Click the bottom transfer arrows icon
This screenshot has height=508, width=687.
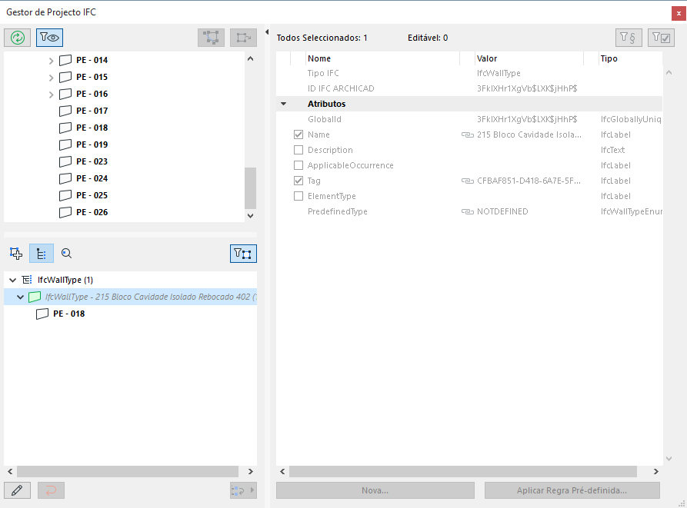[x=243, y=490]
